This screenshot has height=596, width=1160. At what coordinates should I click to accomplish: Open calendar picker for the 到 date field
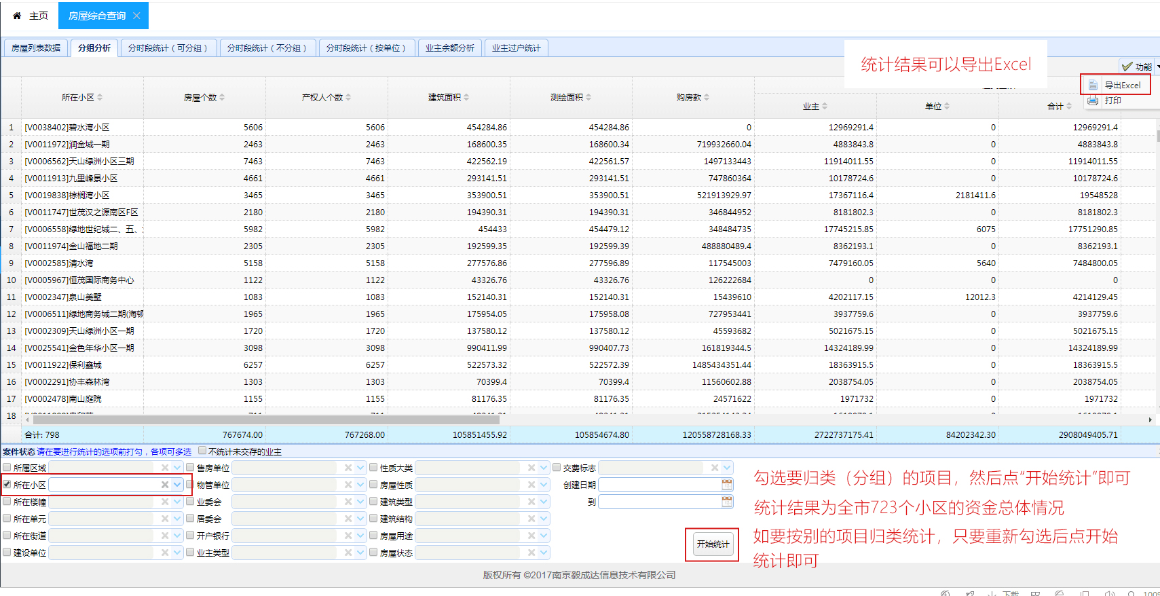pos(727,502)
